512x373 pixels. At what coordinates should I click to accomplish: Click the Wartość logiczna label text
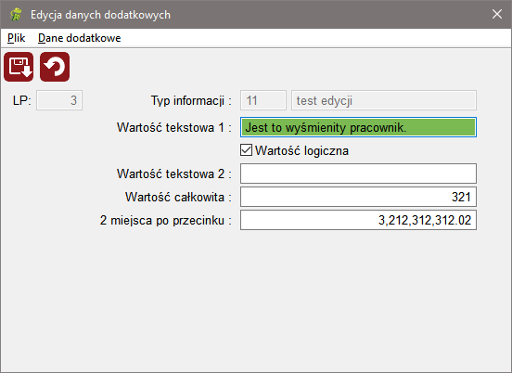(x=301, y=150)
